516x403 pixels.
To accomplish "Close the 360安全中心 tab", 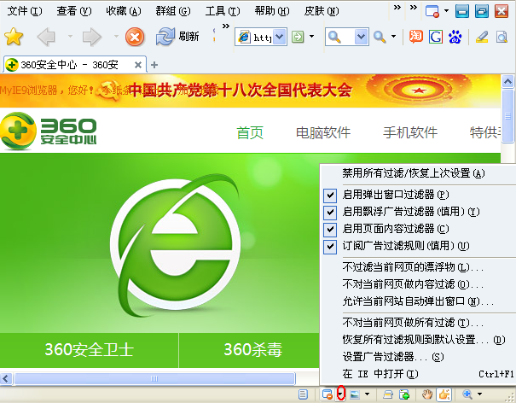I will pos(138,65).
